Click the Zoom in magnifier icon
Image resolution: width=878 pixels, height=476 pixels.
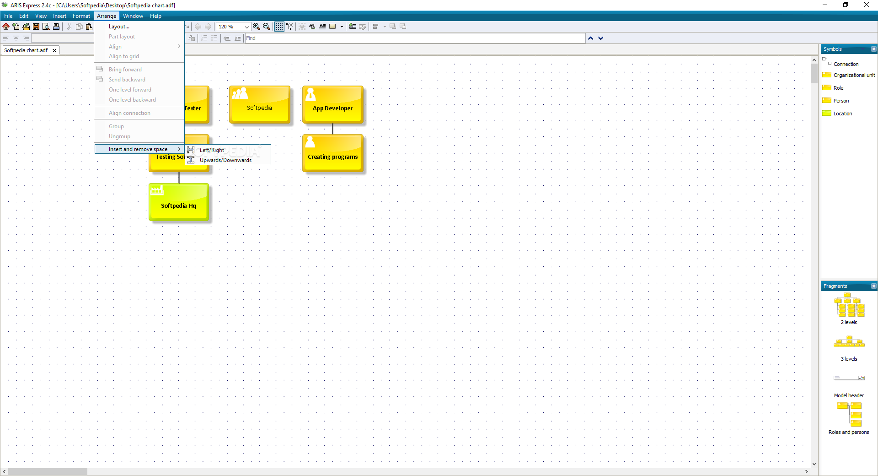coord(257,27)
